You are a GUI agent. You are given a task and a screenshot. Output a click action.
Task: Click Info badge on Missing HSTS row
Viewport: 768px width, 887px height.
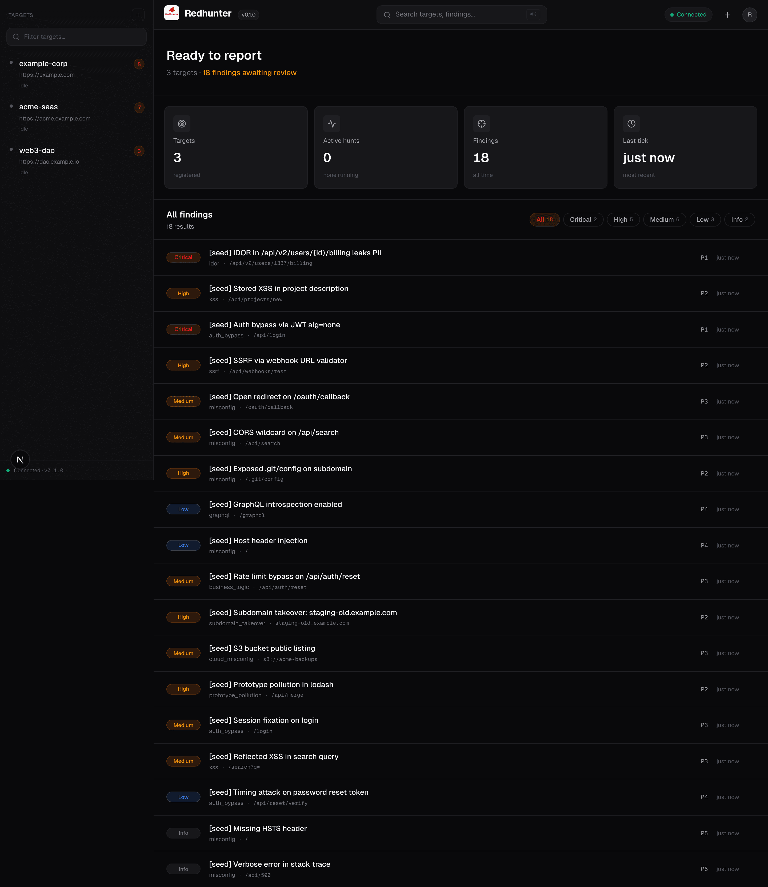183,833
